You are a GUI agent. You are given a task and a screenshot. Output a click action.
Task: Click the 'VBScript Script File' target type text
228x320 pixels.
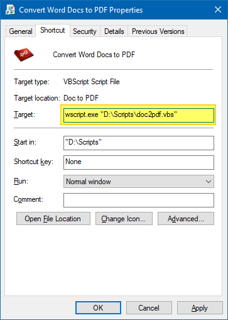pyautogui.click(x=92, y=82)
